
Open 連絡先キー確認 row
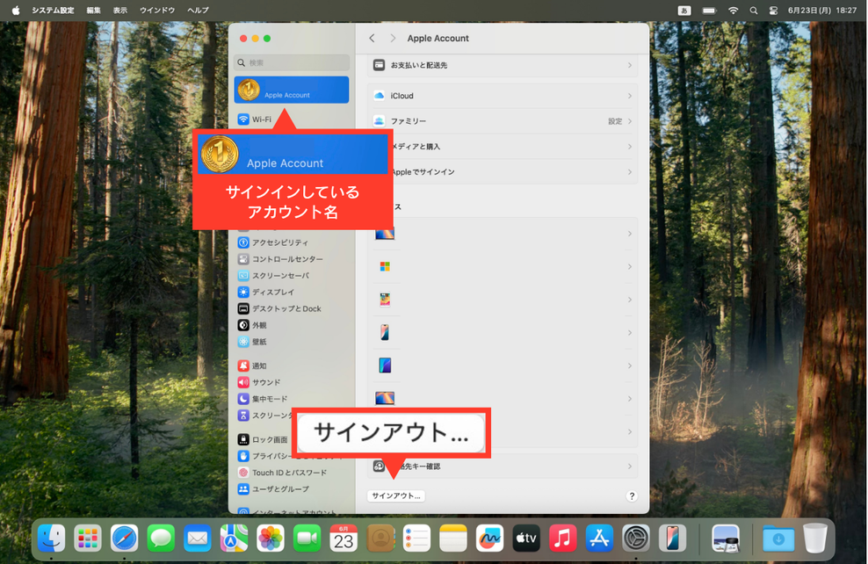tap(503, 466)
